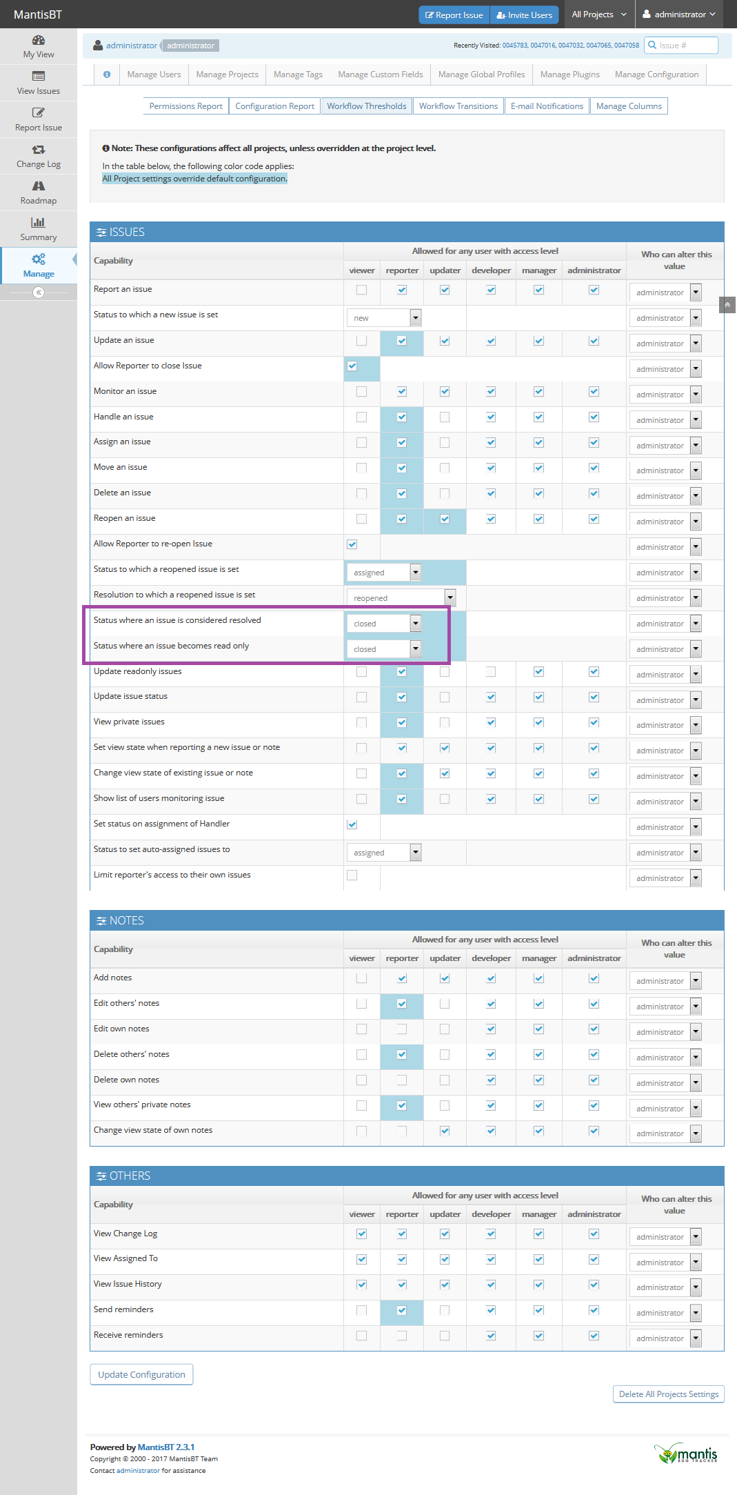Click the View Issues list icon

click(x=39, y=77)
